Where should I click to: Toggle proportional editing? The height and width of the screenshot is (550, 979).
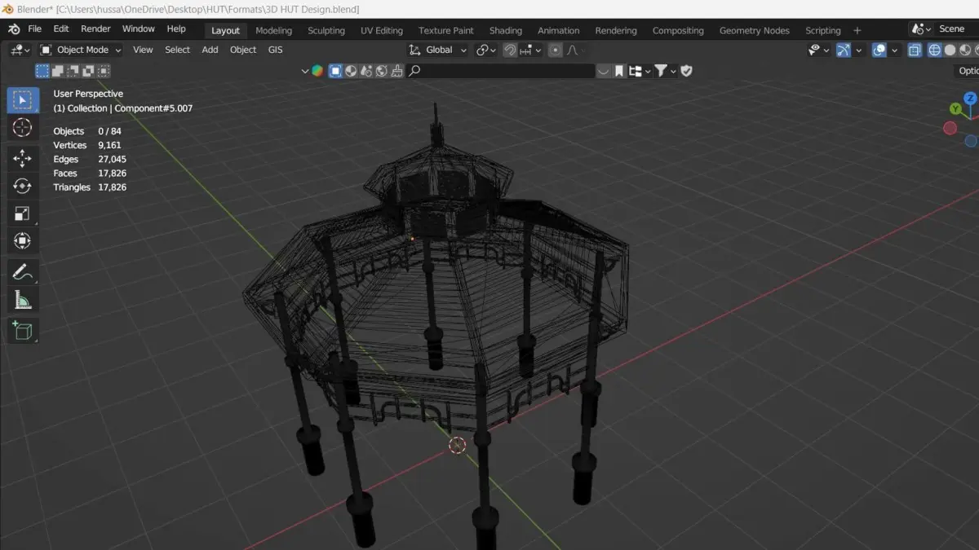coord(555,50)
